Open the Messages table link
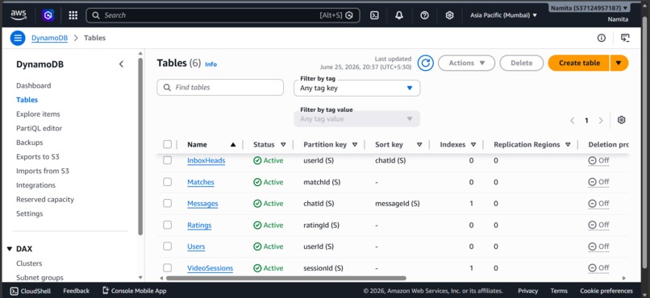The width and height of the screenshot is (650, 298). click(202, 204)
